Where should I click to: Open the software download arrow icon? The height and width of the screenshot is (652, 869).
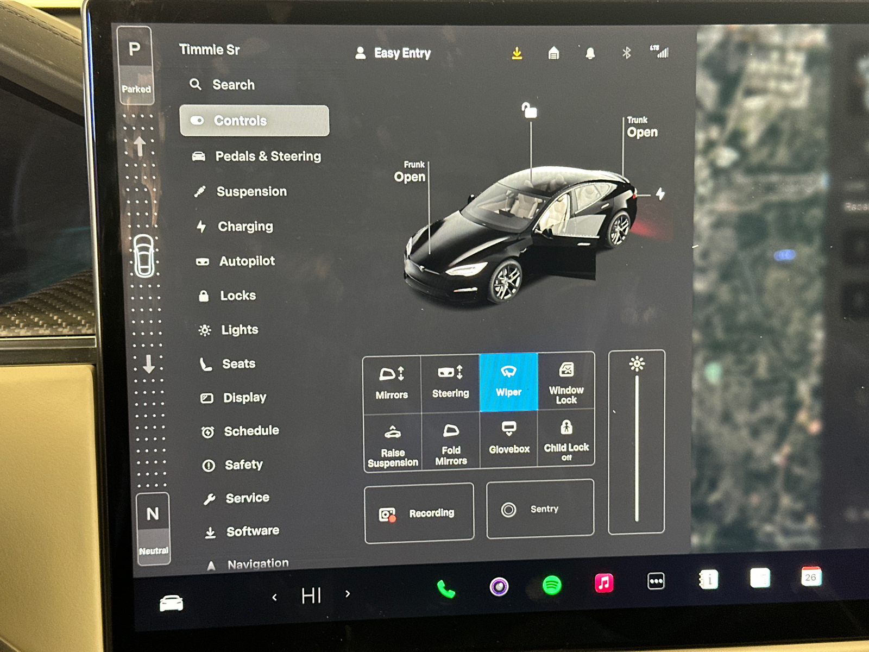tap(517, 53)
